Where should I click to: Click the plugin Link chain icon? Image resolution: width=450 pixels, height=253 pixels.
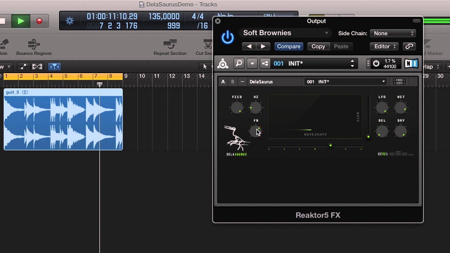coord(409,46)
